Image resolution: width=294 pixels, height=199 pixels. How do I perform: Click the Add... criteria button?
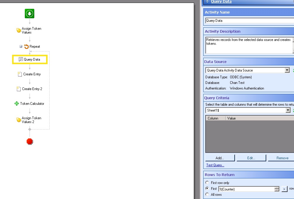[220, 158]
